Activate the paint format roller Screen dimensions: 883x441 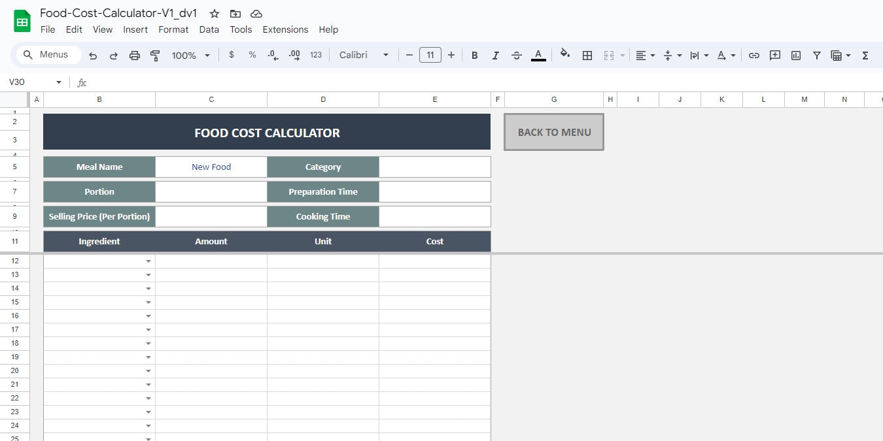[156, 56]
